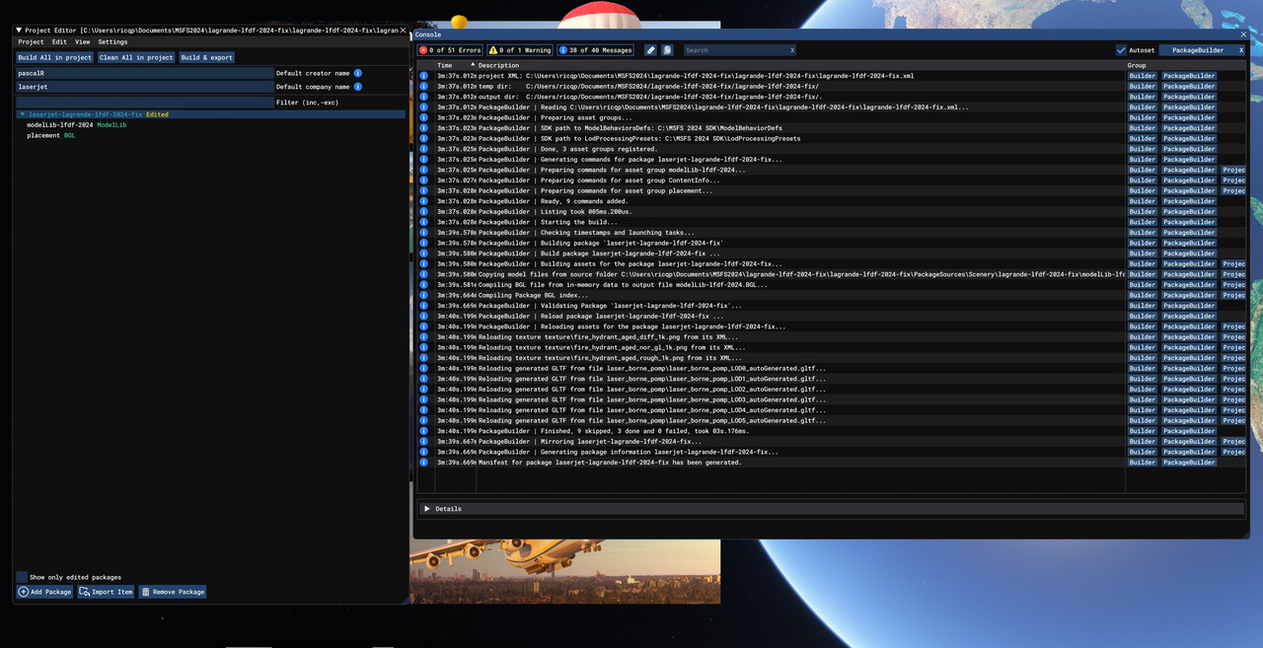Click Description column header in Console
Viewport: 1263px width, 648px height.
point(498,65)
